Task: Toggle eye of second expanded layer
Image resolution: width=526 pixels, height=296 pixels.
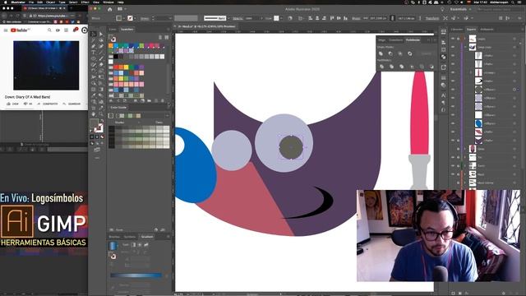Action: point(453,47)
